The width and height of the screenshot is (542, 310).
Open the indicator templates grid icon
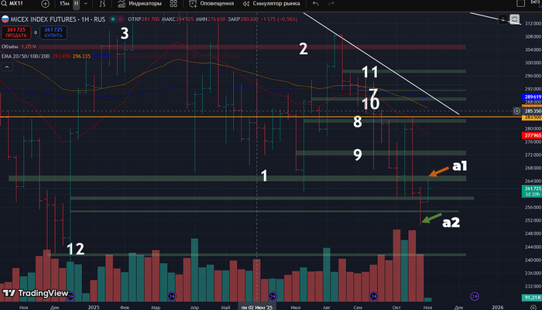pos(171,4)
